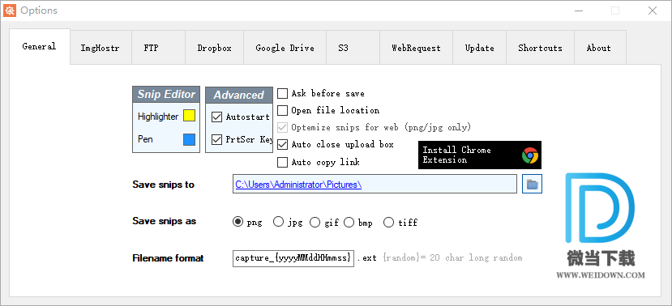Open the S3 tab
Viewport: 672px width, 306px height.
coord(353,48)
